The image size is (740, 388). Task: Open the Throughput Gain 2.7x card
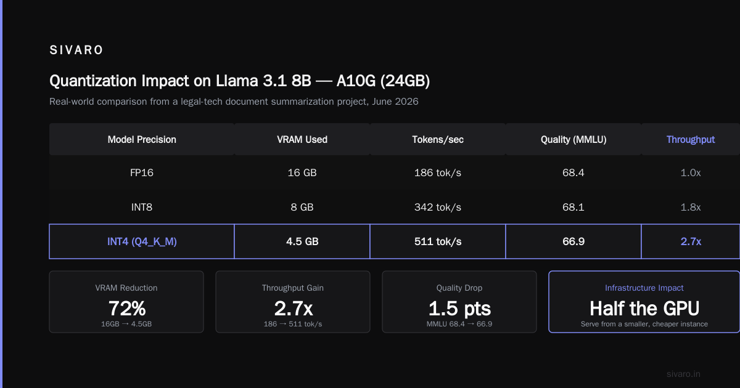point(293,302)
